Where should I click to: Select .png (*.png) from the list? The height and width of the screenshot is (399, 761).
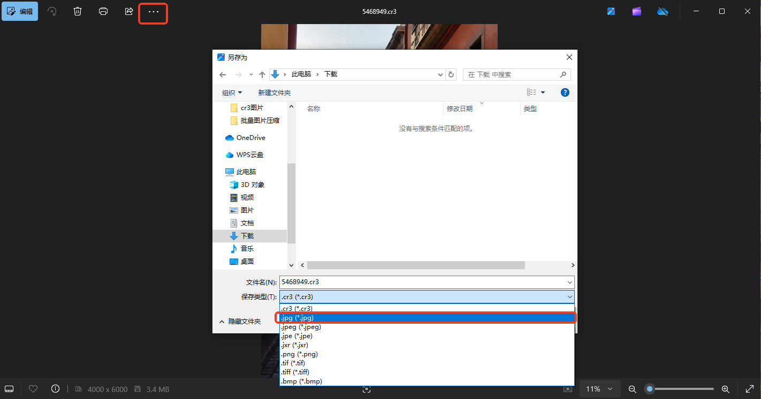click(x=299, y=354)
